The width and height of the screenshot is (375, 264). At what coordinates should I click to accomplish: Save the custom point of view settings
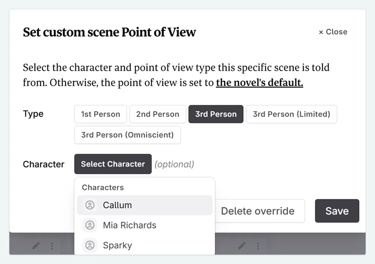coord(337,211)
